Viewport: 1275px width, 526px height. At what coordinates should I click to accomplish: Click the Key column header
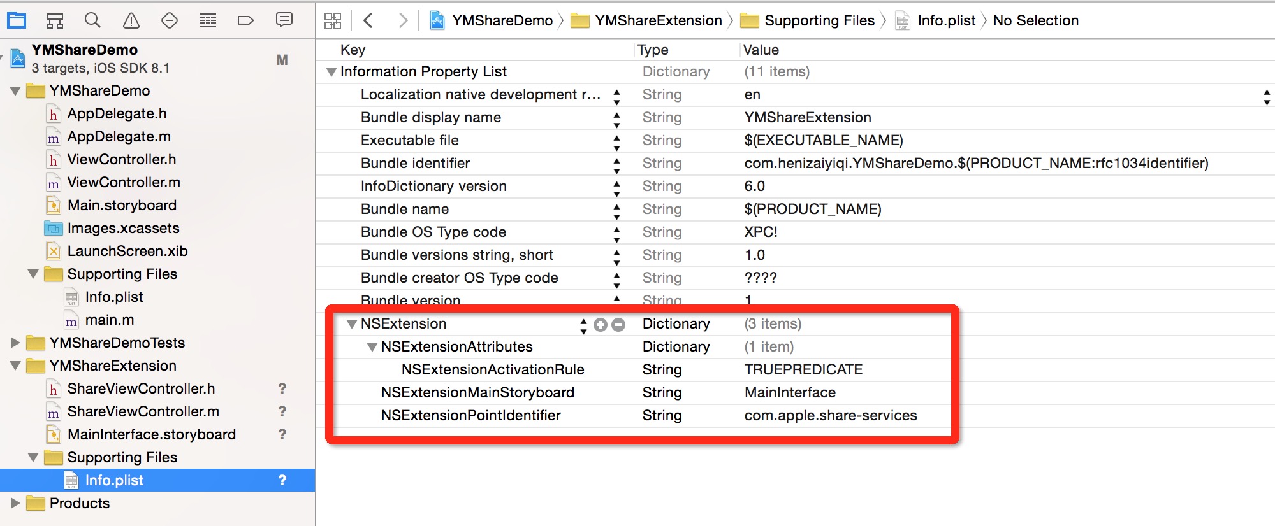(353, 50)
